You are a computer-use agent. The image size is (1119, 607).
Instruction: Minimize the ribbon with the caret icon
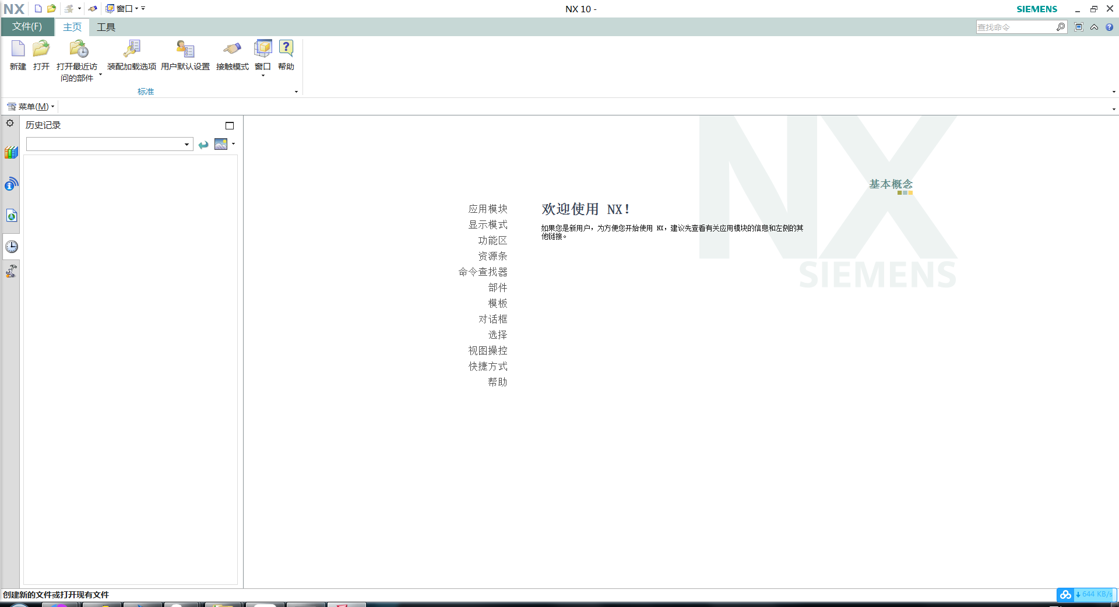(1094, 27)
